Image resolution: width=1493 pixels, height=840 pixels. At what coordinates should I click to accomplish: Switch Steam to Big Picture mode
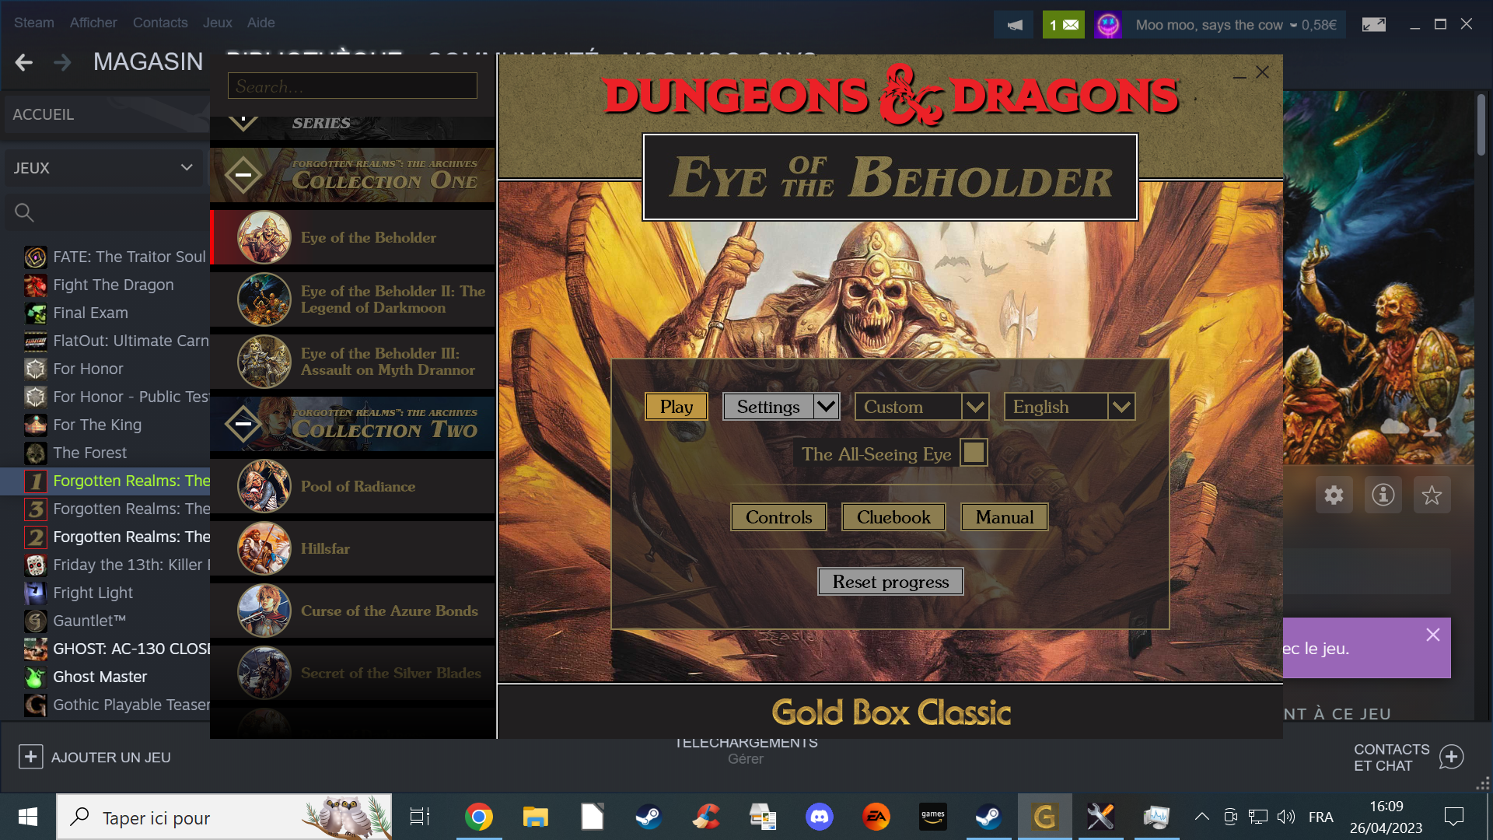(x=1374, y=25)
